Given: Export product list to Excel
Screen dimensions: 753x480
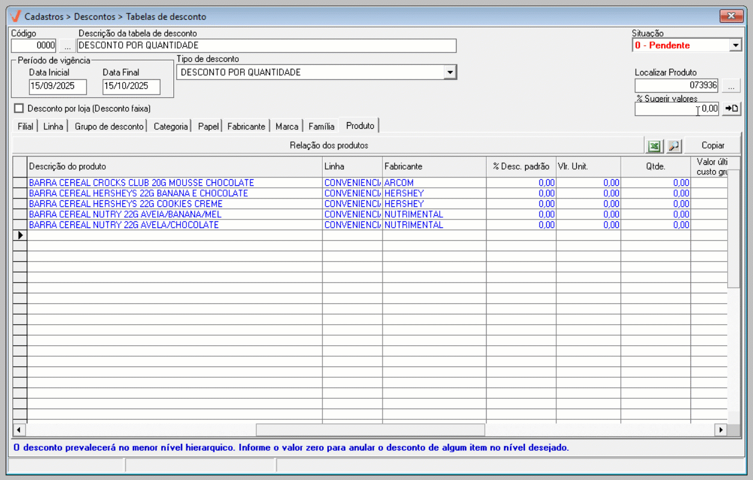Looking at the screenshot, I should (654, 146).
